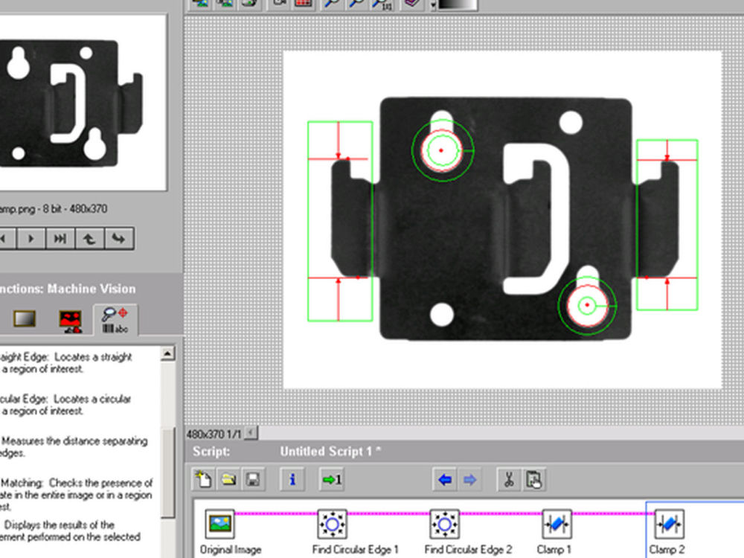
Task: Open a script with the folder icon
Action: (228, 480)
